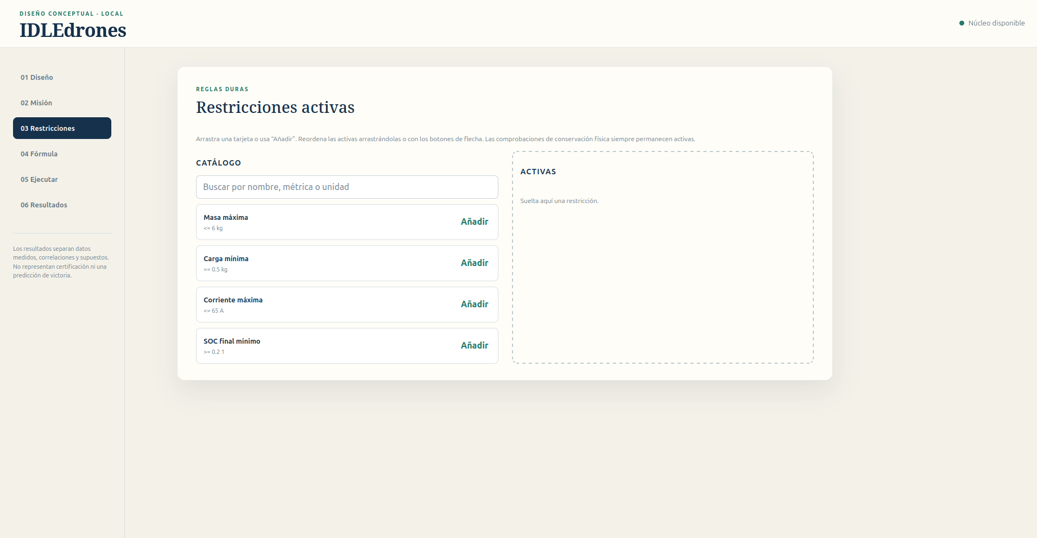Click the 'Suelta aquí una restricción' placeholder
1037x538 pixels.
tap(559, 201)
